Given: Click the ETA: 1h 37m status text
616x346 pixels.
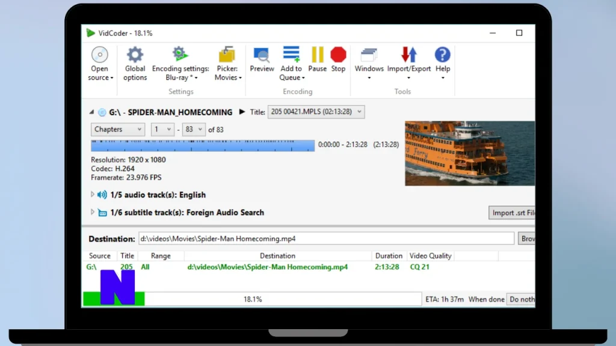Looking at the screenshot, I should (445, 299).
